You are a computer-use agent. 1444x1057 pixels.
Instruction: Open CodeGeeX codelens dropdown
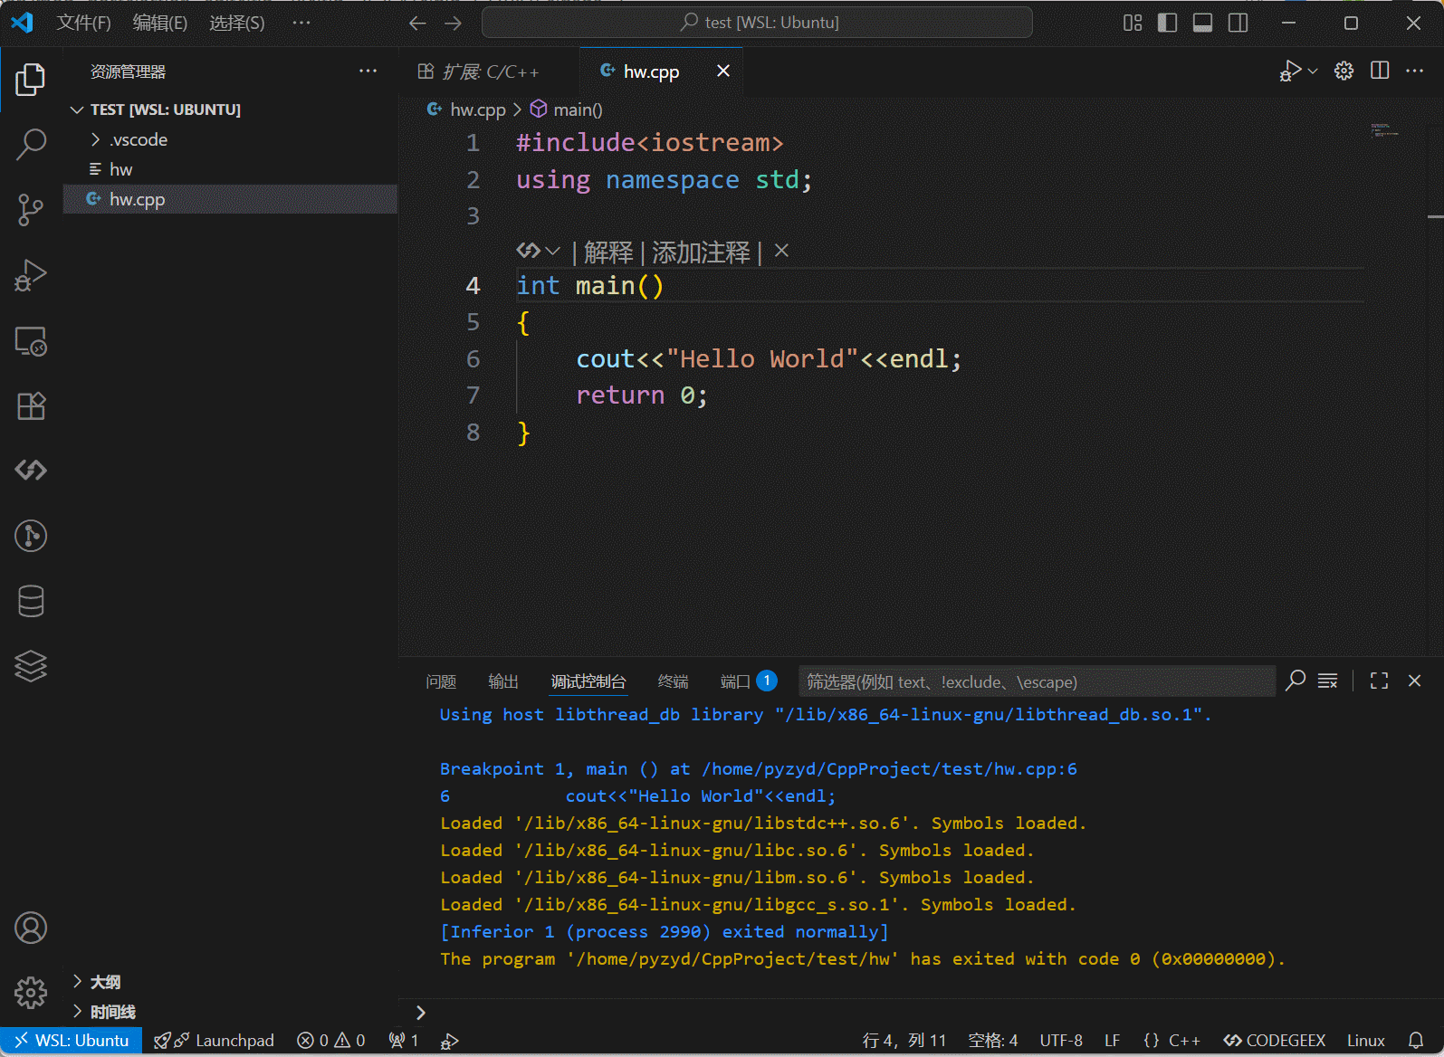click(539, 251)
